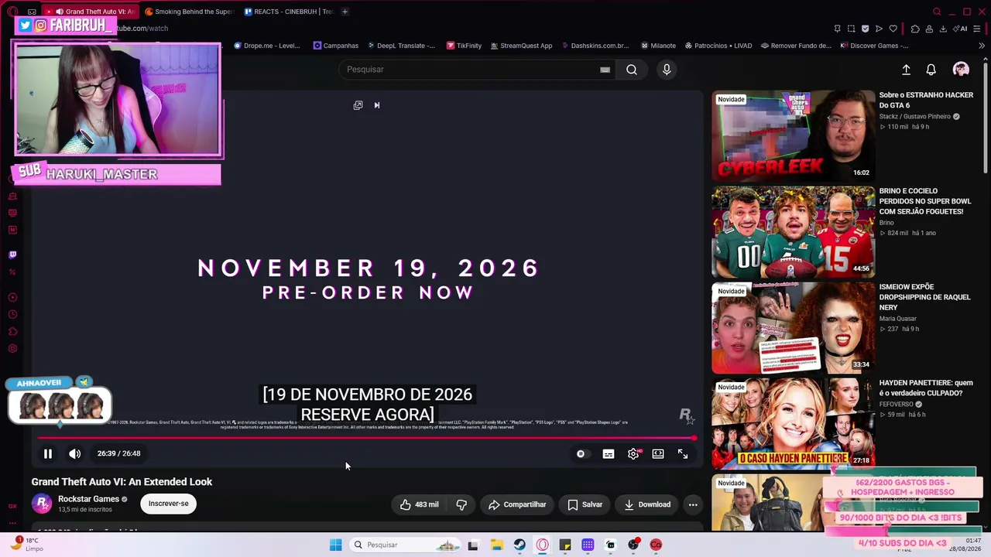Viewport: 991px width, 557px height.
Task: Open the BRINO E COCIELO Super Bowl thumbnail
Action: (794, 232)
